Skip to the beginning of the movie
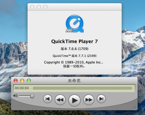Image resolution: width=145 pixels, height=115 pixels. (47, 99)
